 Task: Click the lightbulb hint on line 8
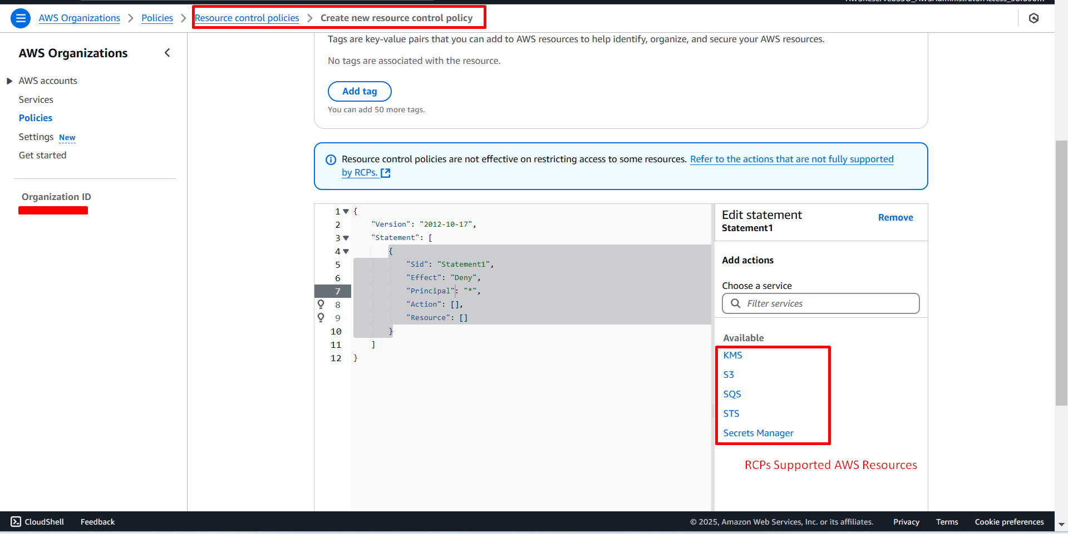(x=321, y=304)
